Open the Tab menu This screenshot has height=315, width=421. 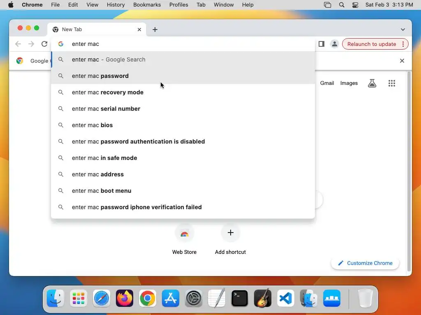pos(201,5)
